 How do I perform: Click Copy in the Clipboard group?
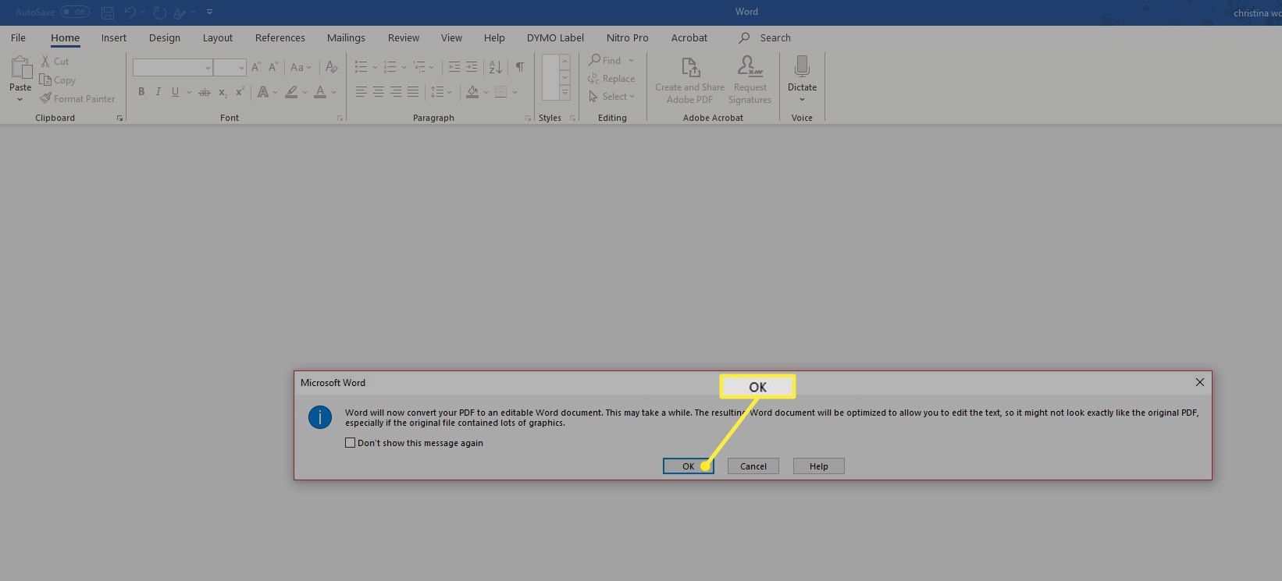coord(58,80)
